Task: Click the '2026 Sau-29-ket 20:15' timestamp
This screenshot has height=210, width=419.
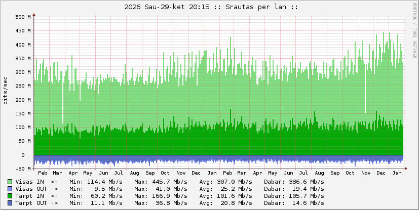Action: click(167, 7)
